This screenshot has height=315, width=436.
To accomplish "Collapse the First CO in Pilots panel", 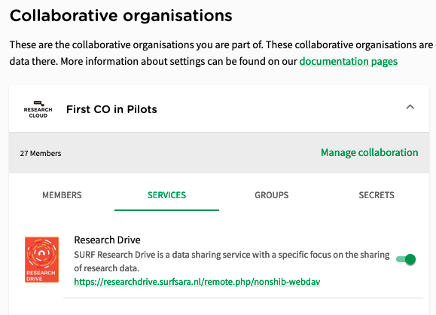I will (x=410, y=107).
